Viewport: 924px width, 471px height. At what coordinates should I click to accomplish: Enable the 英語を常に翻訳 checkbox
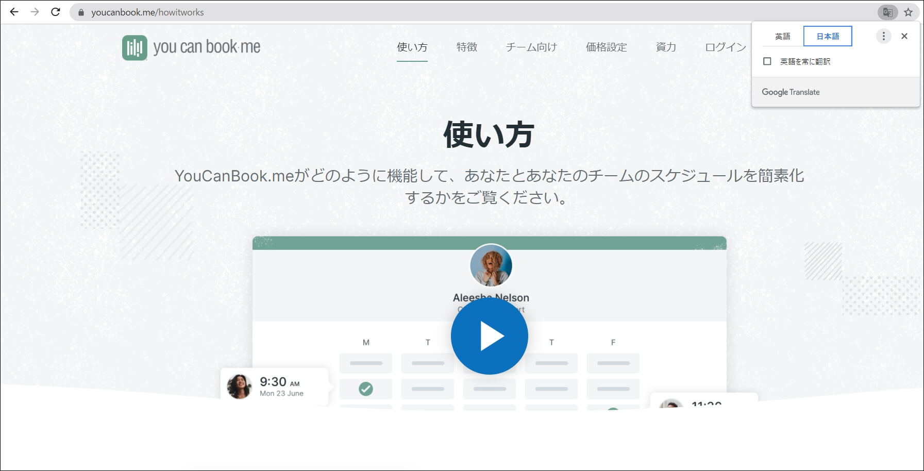(767, 61)
